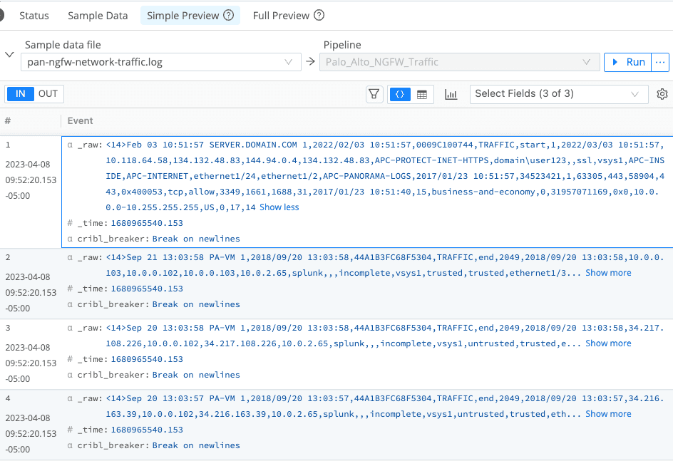Select the IN events toggle
673x461 pixels.
coord(19,93)
